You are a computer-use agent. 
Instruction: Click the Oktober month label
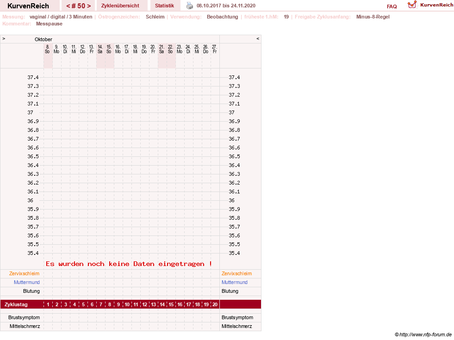click(44, 39)
